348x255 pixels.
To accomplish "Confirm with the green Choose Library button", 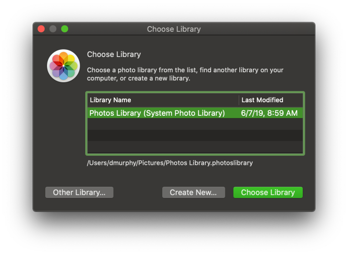I will pos(268,192).
